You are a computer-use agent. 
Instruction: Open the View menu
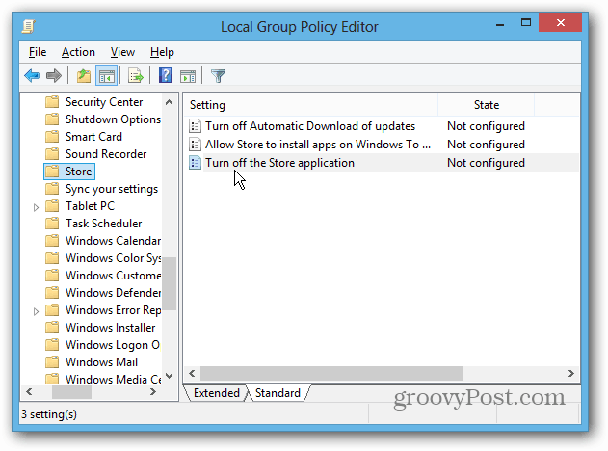(122, 52)
